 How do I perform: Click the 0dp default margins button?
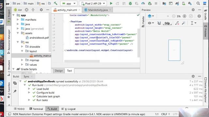pyautogui.click(x=167, y=23)
